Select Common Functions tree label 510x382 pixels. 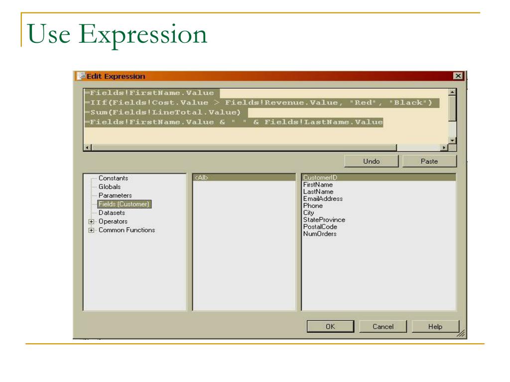tap(127, 230)
